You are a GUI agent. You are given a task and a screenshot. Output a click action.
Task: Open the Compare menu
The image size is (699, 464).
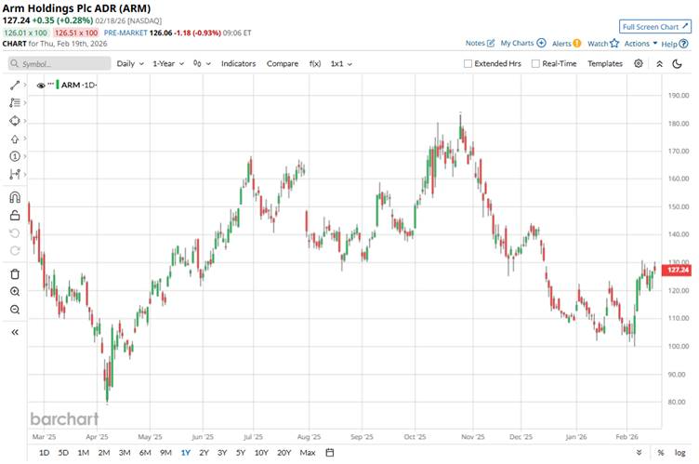tap(283, 64)
